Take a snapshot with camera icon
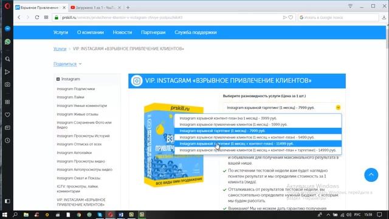 coord(7,85)
